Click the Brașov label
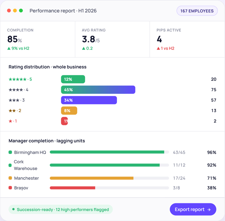Viewport: 225px width, 221px height. [21, 188]
